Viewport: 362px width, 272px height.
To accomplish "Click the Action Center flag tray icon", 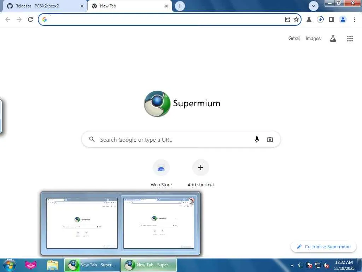I will click(309, 265).
